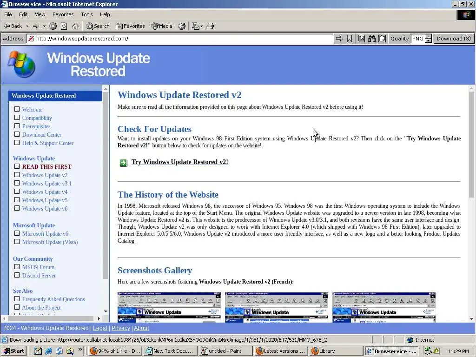Open Help & Support Center link

click(x=48, y=143)
